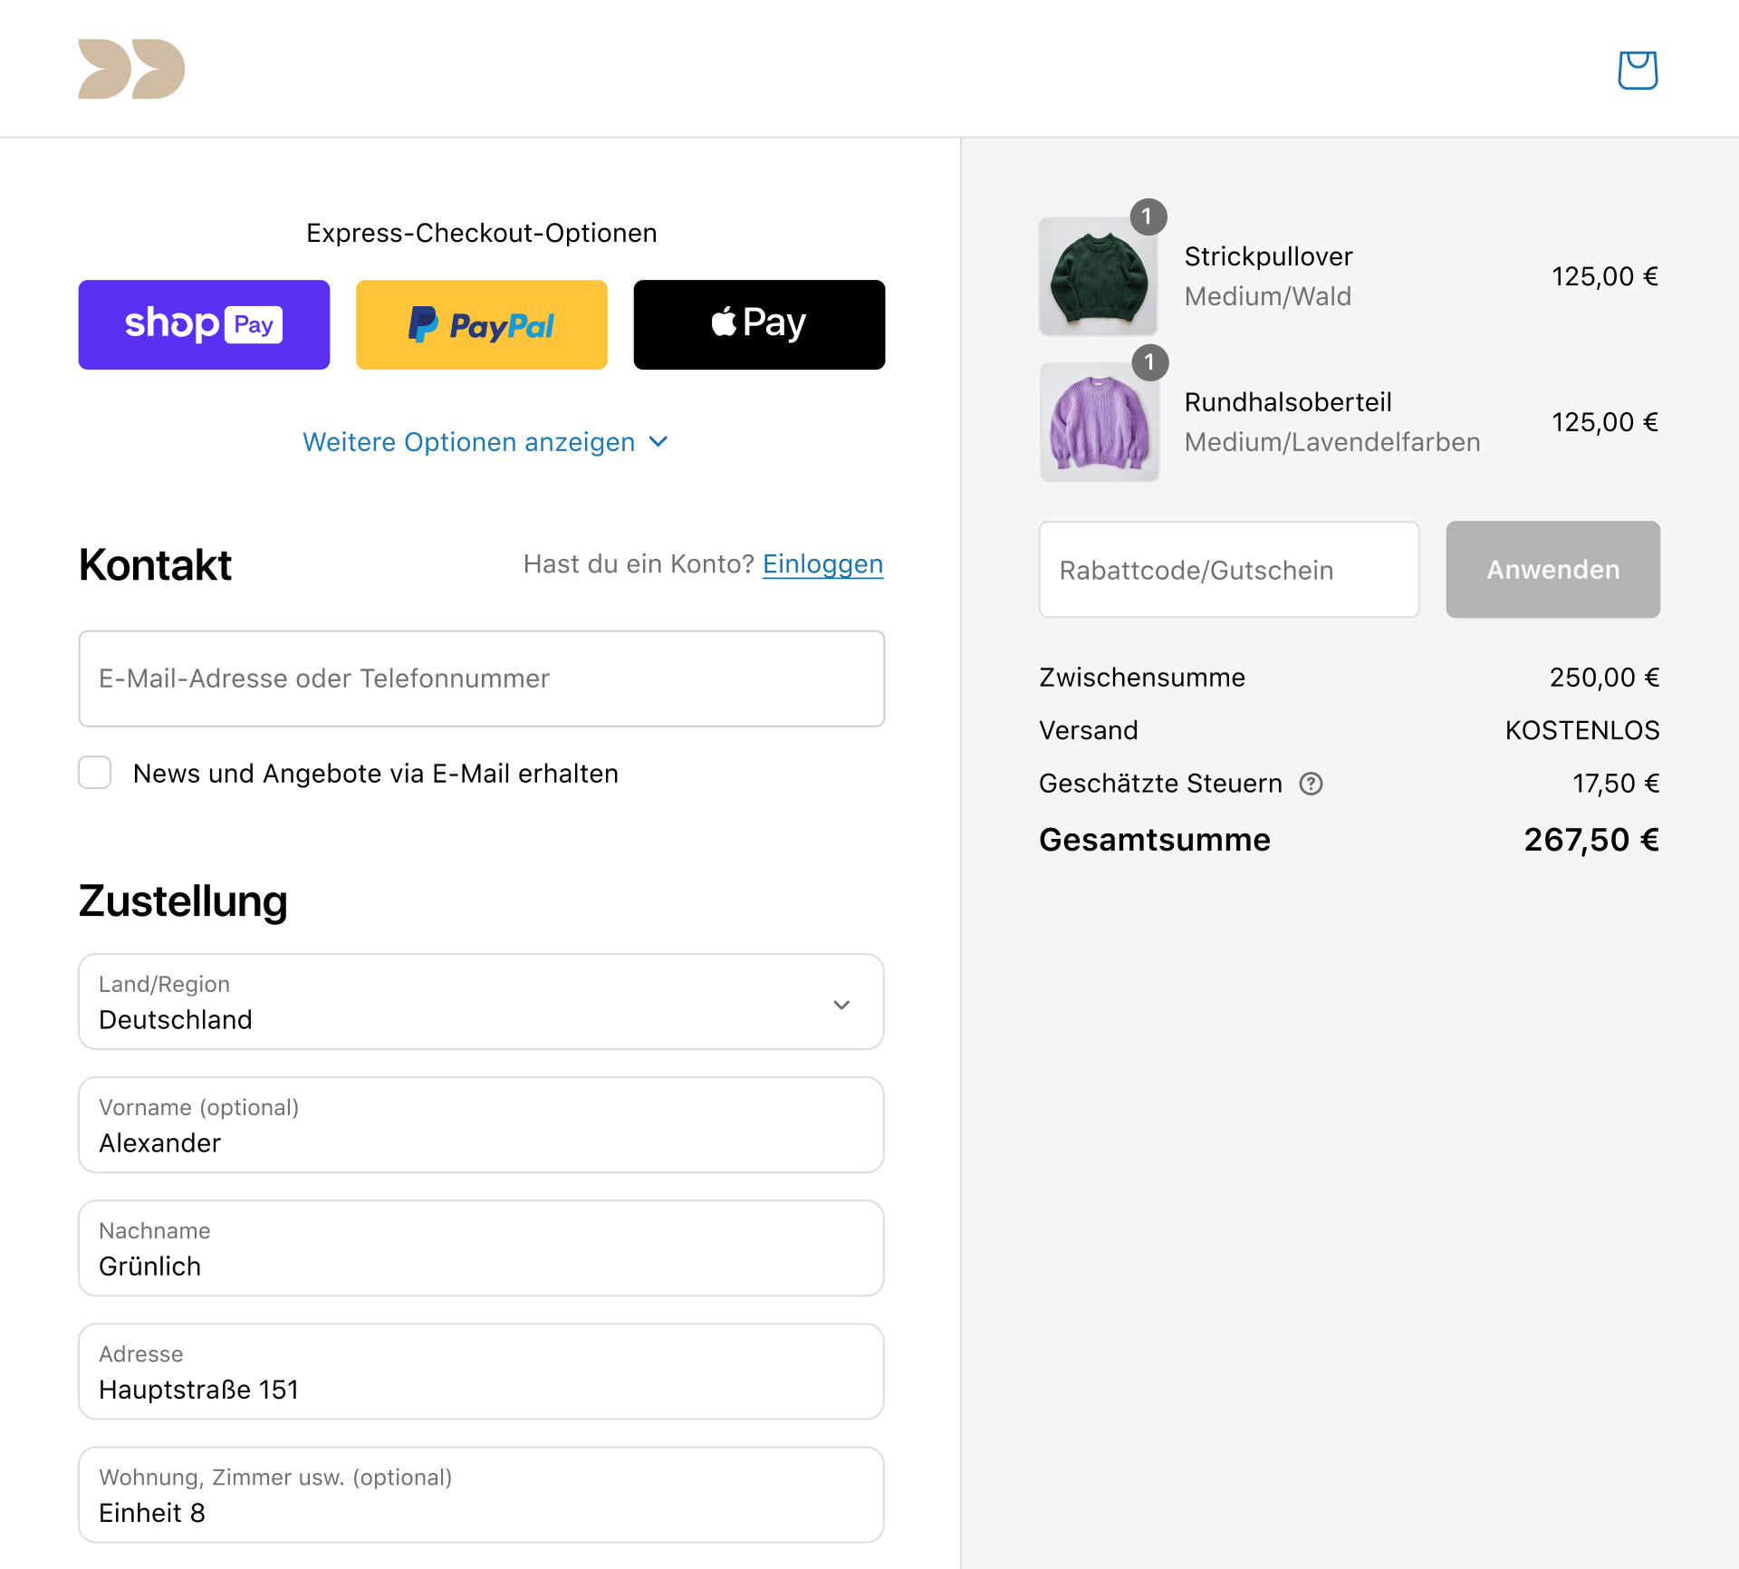
Task: Enable news and offers email checkbox
Action: click(95, 773)
